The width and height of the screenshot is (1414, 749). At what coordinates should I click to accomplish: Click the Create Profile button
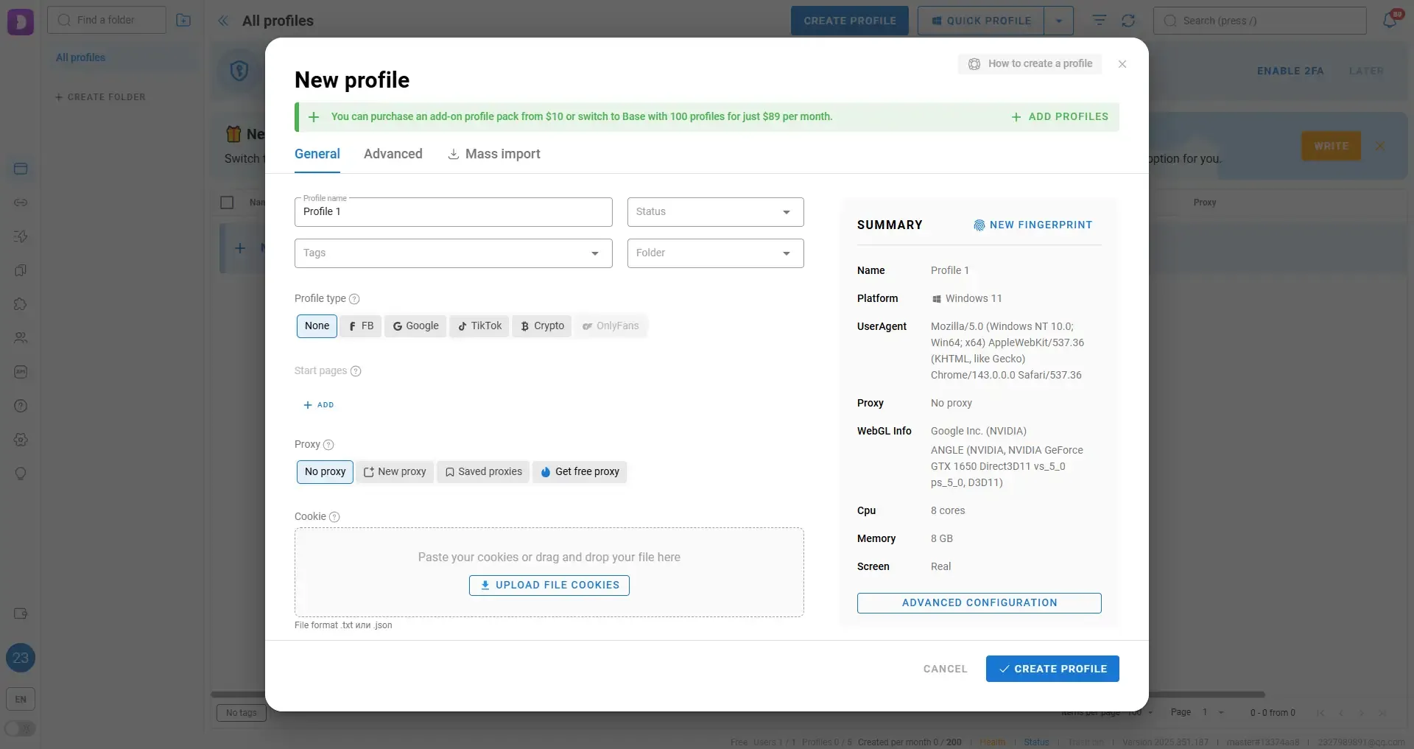(1052, 669)
